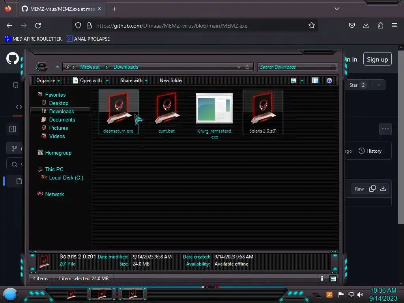
Task: Click the site security padlock icon
Action: coord(89,26)
